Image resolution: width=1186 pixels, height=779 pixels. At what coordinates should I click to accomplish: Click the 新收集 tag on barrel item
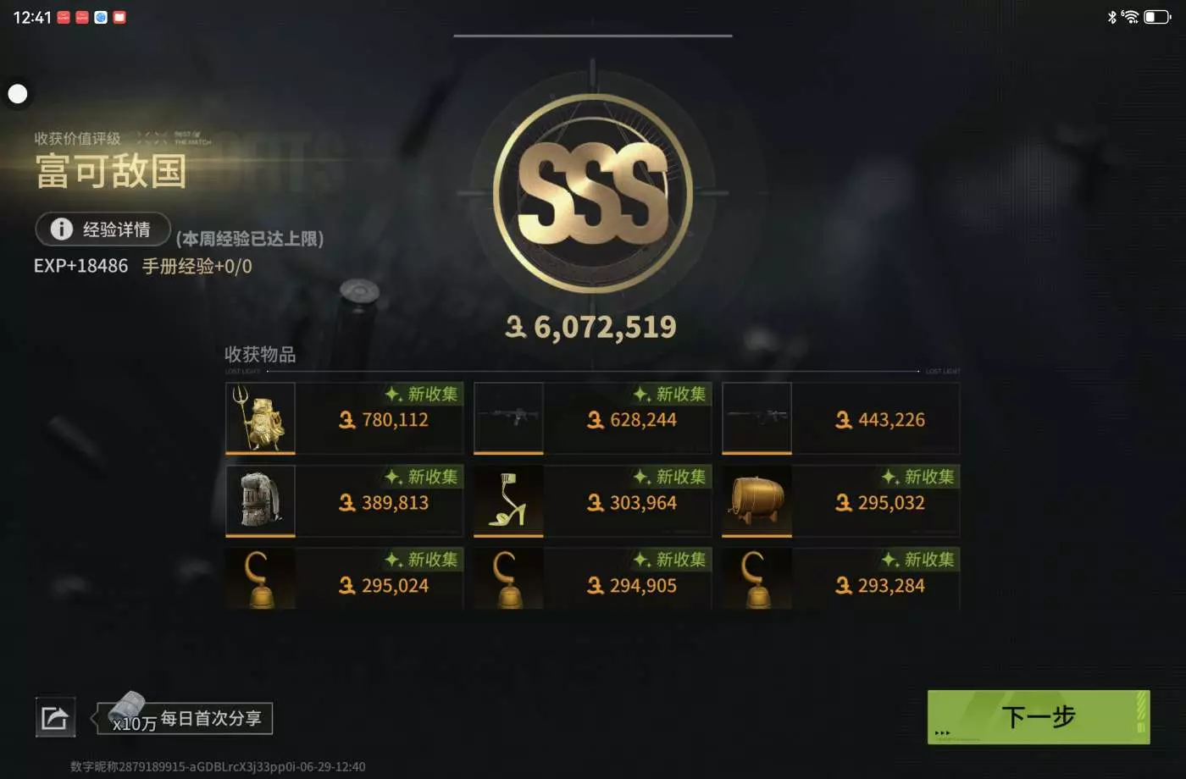click(x=920, y=477)
